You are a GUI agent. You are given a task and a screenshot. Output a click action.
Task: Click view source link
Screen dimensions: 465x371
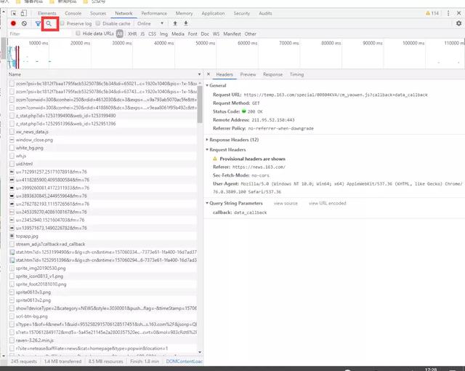coord(286,203)
